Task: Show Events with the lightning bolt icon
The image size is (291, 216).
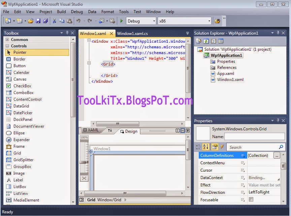Action: 222,147
